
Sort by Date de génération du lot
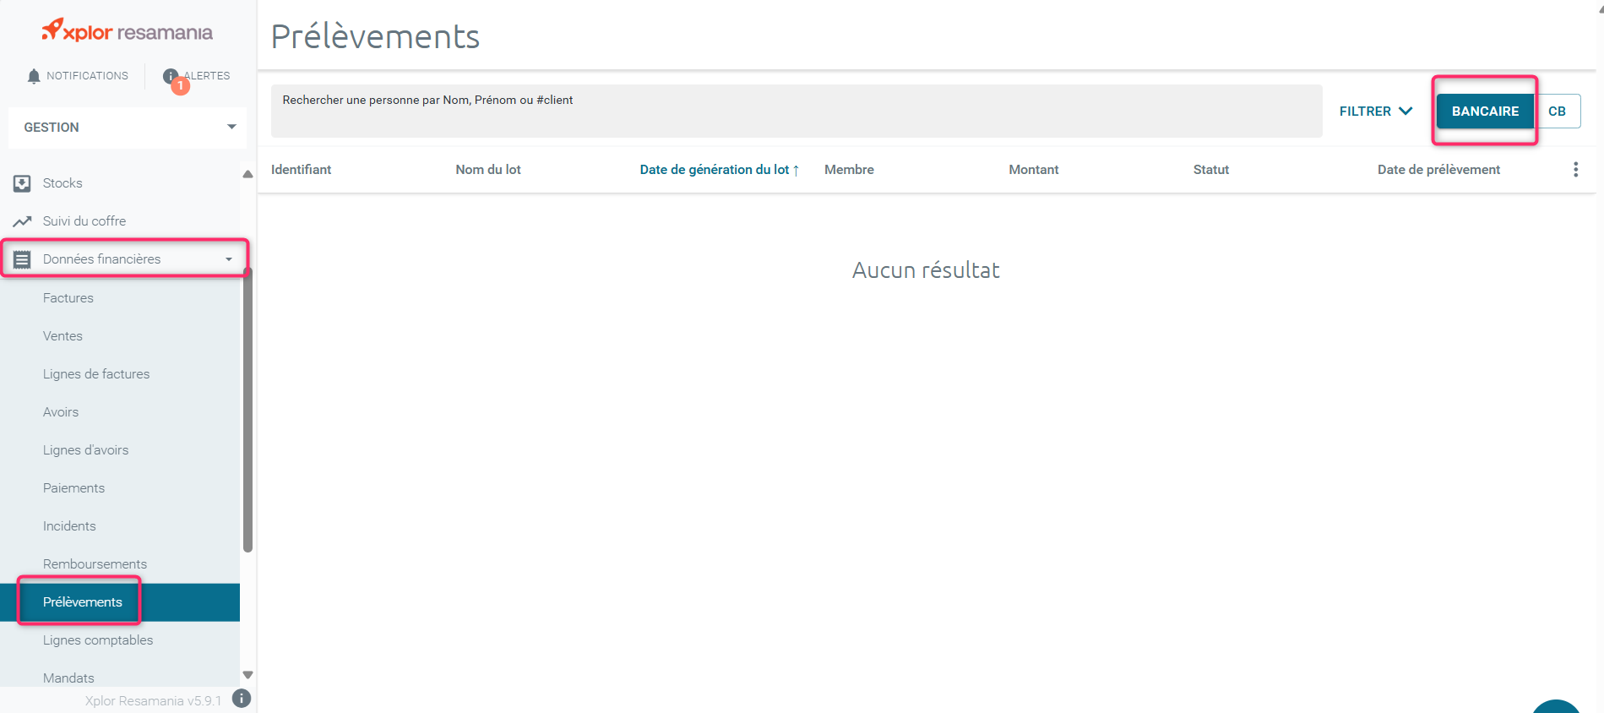tap(715, 170)
